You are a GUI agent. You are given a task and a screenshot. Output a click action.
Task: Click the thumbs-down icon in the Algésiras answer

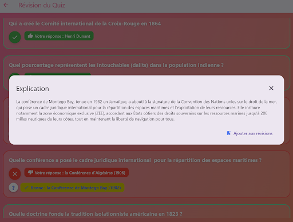pos(30,173)
